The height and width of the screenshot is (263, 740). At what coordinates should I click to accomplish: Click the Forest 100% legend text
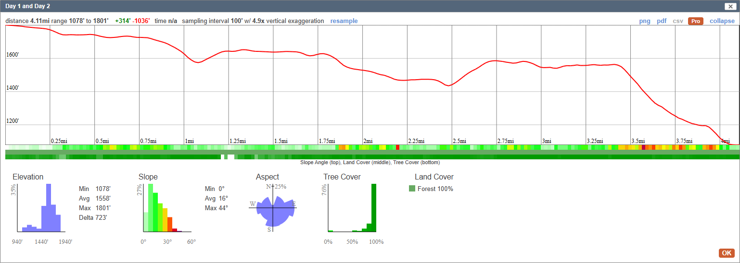[x=435, y=189]
